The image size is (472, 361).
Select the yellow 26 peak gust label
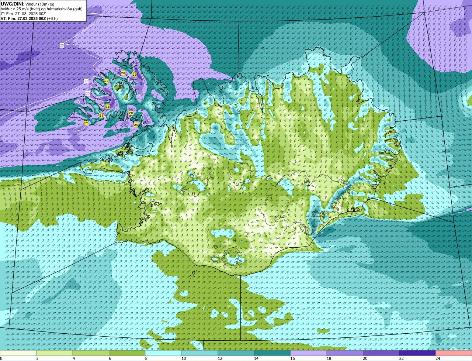tap(136, 125)
